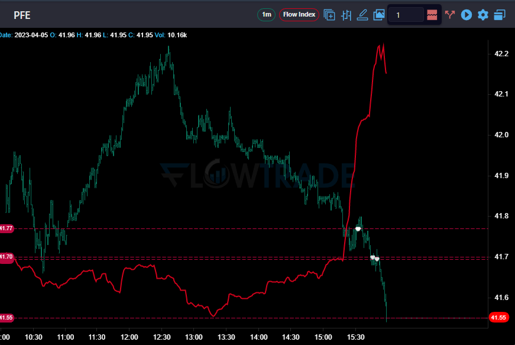Open the 1m interval selector
Image resolution: width=515 pixels, height=345 pixels.
(266, 15)
